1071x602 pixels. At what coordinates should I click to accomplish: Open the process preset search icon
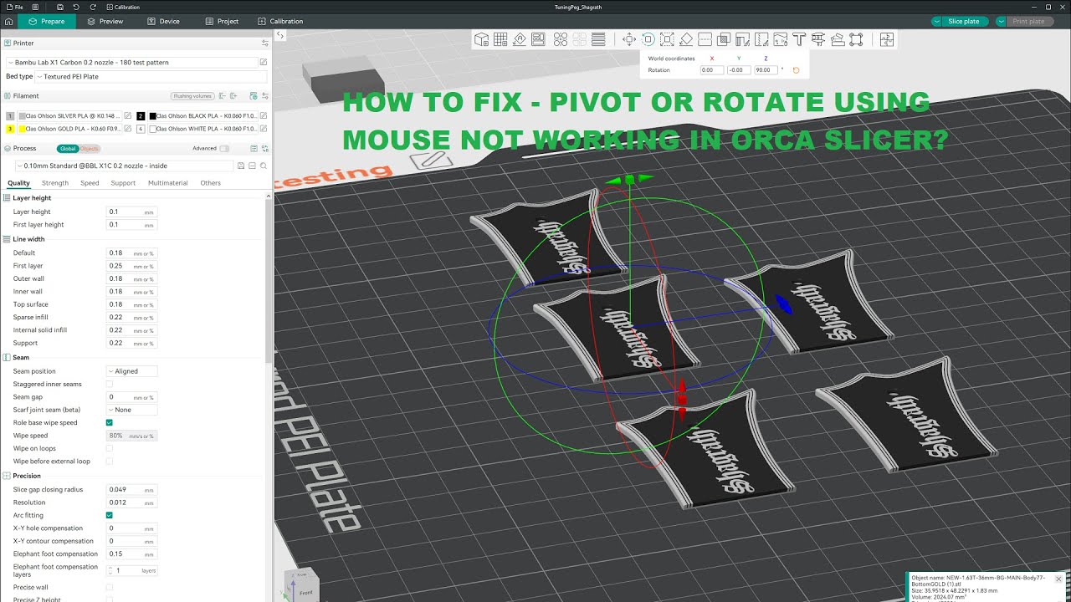[264, 166]
